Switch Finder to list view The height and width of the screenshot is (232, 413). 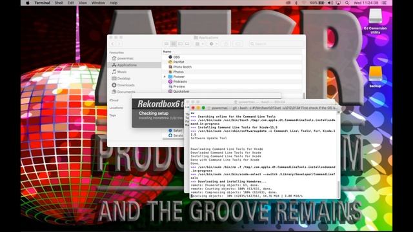pos(174,44)
